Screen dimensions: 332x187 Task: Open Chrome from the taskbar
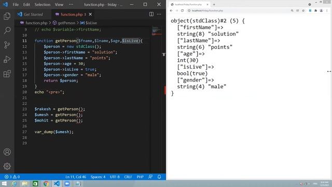click(x=46, y=183)
